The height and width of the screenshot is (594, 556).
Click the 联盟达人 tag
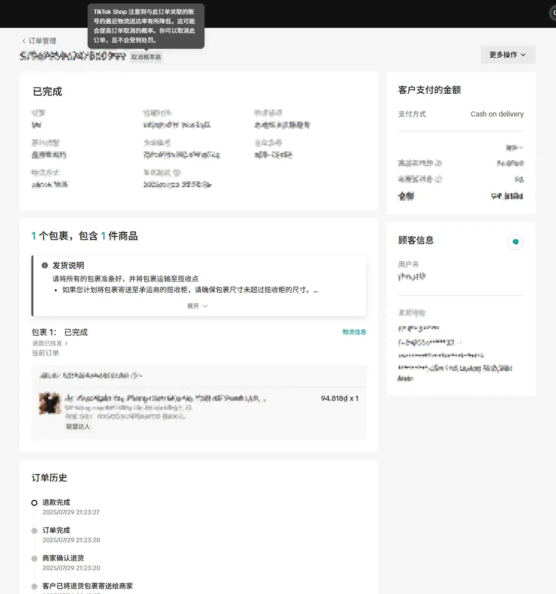(78, 426)
